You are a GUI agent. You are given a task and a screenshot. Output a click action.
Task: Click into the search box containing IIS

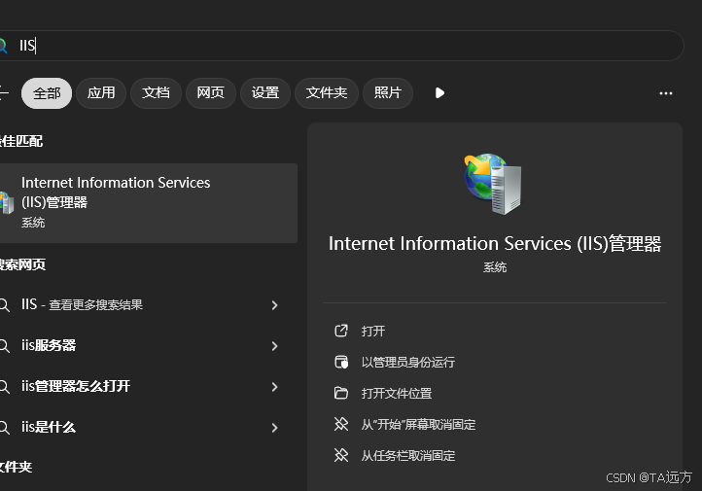pyautogui.click(x=340, y=46)
